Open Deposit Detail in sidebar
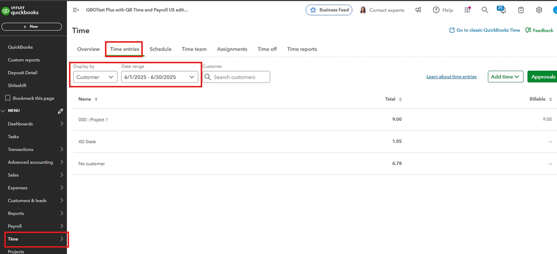The width and height of the screenshot is (557, 254). point(22,73)
